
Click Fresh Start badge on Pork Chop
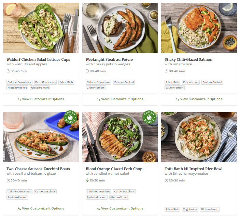coord(149,118)
